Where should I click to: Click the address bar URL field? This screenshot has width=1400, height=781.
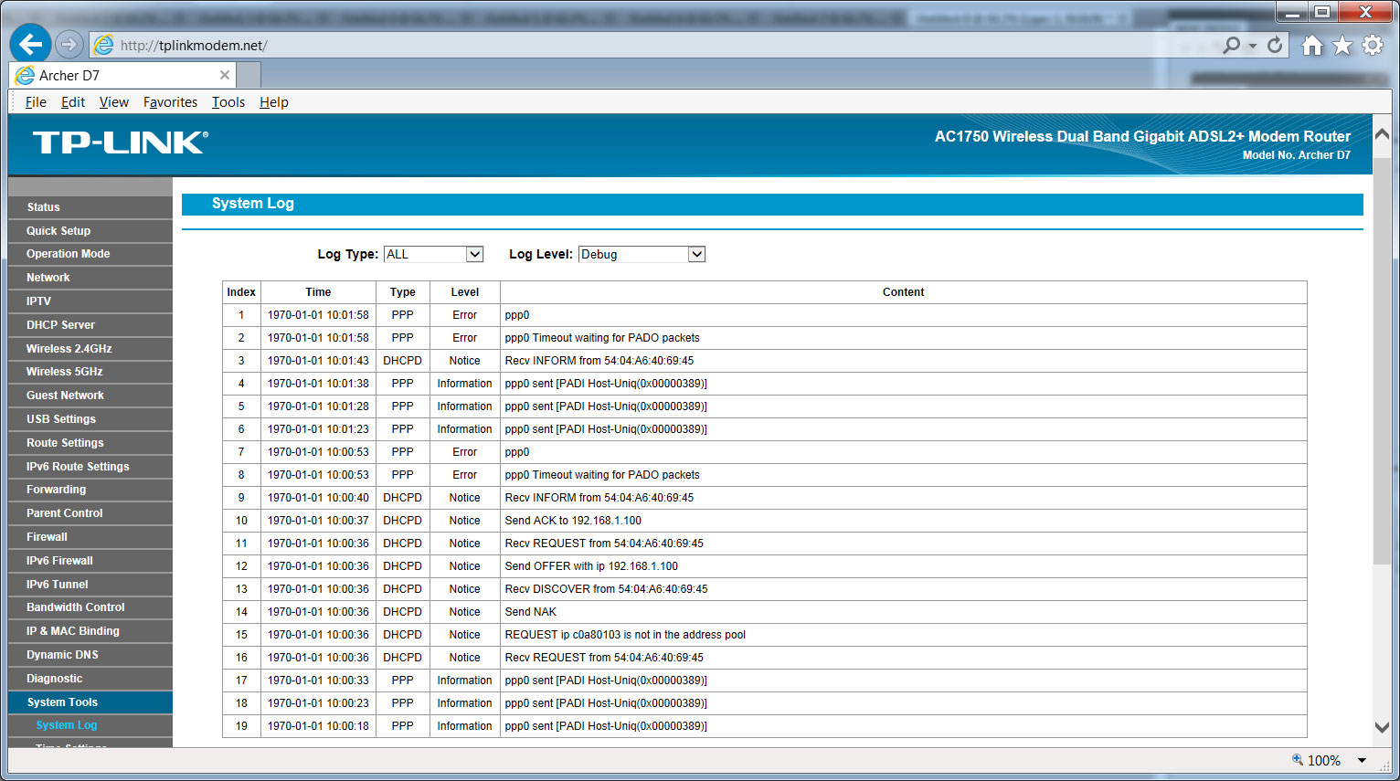click(x=640, y=45)
